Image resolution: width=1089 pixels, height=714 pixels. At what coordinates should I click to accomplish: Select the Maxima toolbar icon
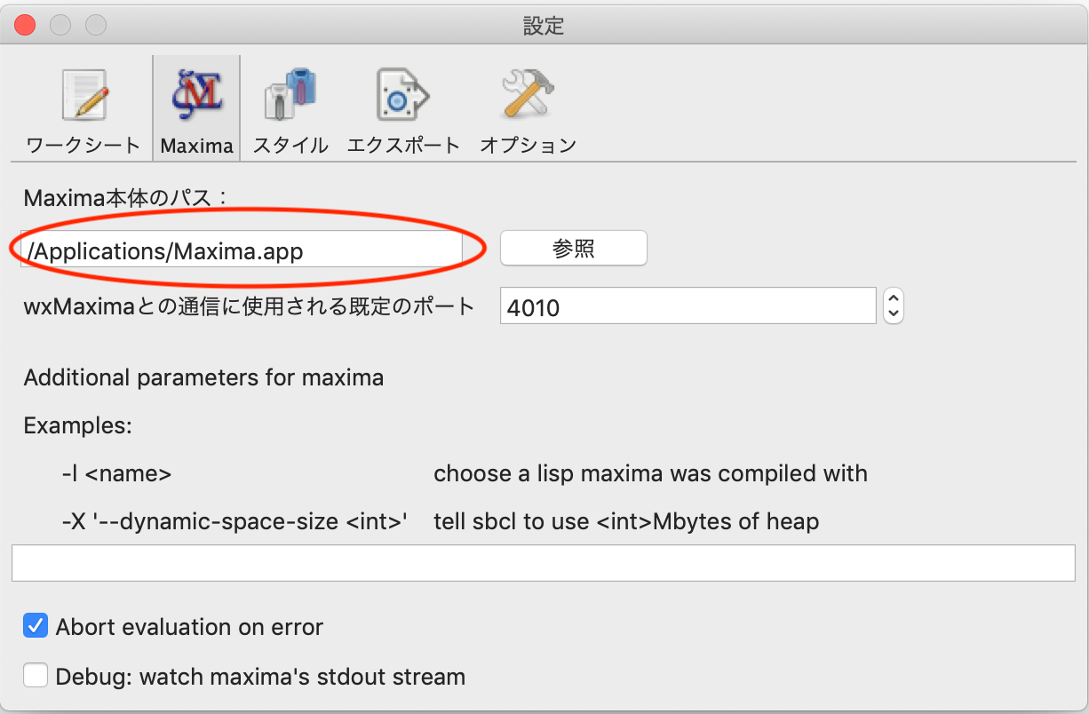[x=196, y=95]
